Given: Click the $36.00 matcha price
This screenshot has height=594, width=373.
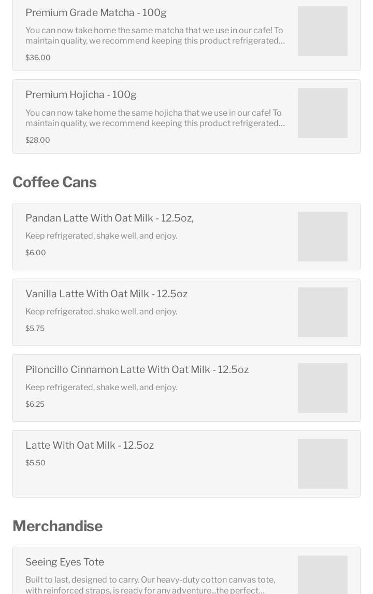Looking at the screenshot, I should pyautogui.click(x=38, y=58).
